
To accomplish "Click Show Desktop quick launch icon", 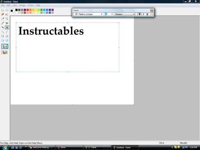I will pyautogui.click(x=13, y=147).
